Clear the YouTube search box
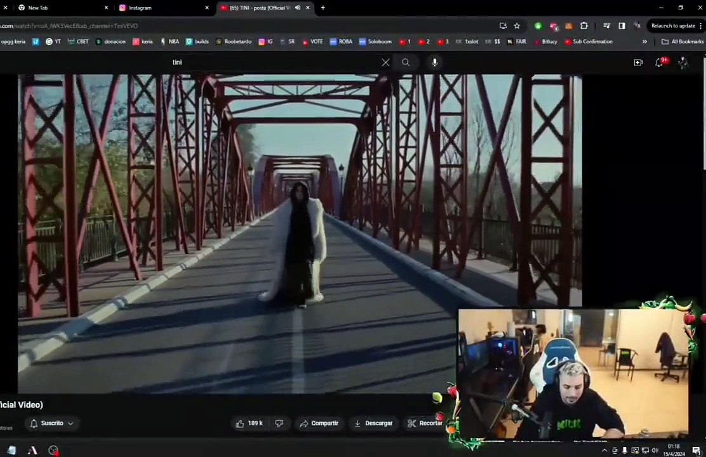 385,63
